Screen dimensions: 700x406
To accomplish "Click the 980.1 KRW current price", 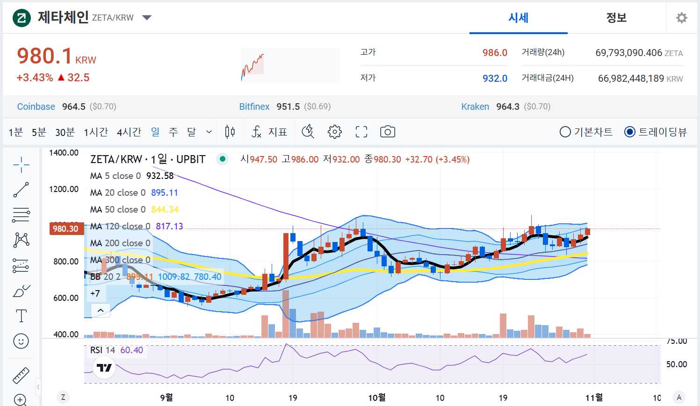I will 57,57.
